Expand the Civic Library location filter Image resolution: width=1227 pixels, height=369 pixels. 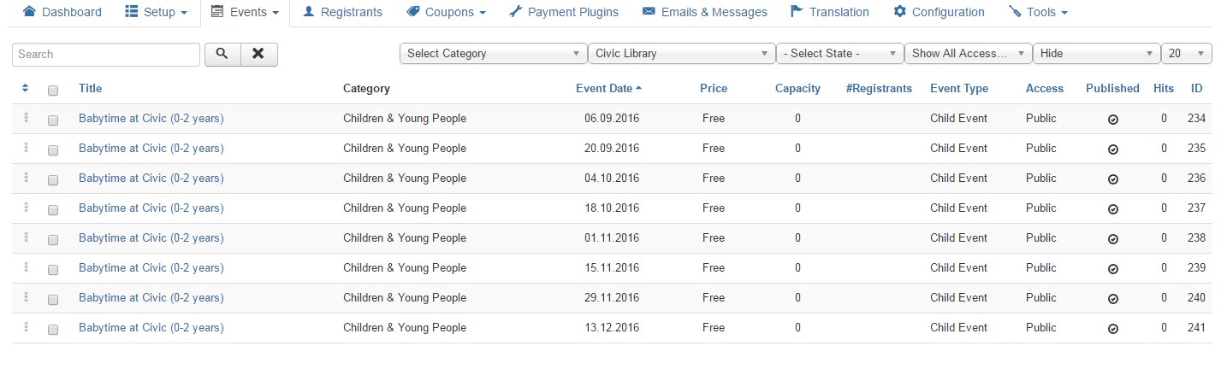[x=681, y=53]
